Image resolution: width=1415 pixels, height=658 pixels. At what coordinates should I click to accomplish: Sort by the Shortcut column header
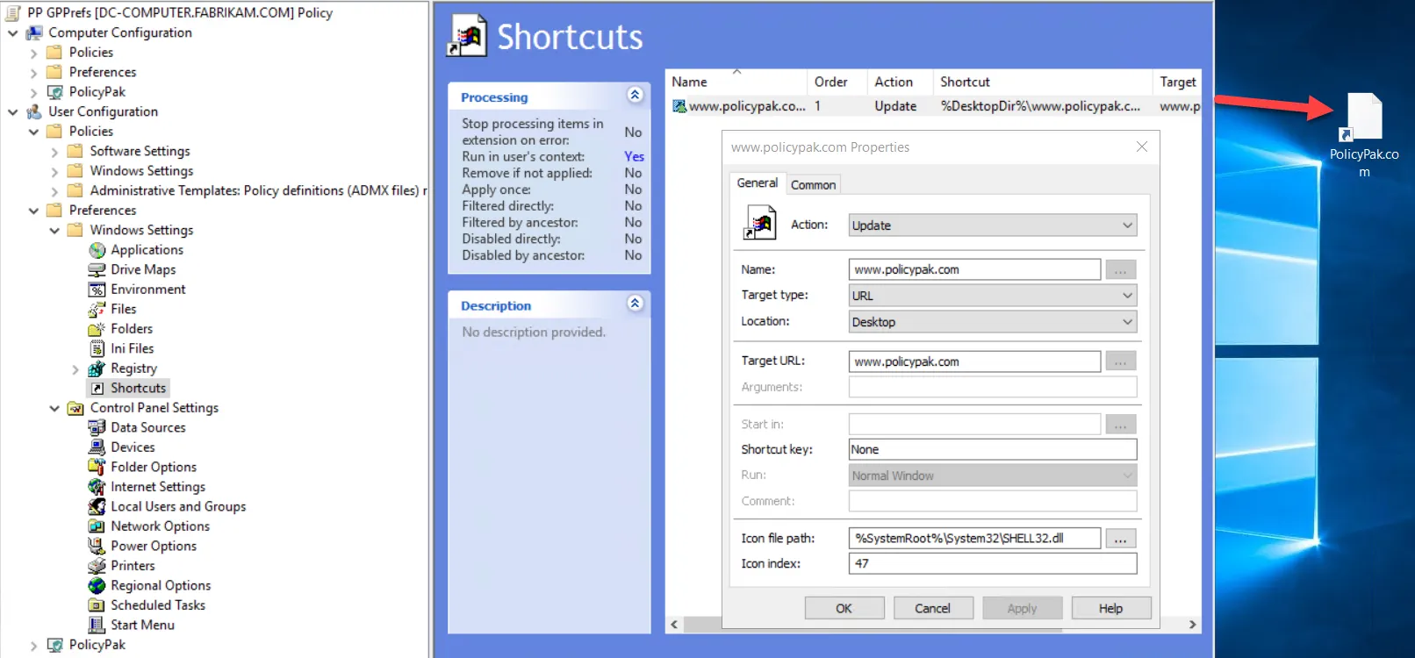coord(1042,82)
